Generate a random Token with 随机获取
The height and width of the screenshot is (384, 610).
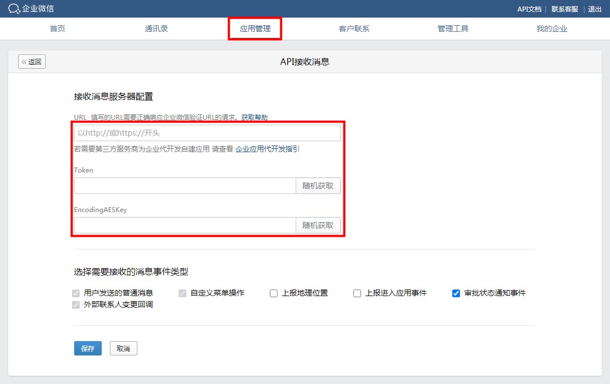click(318, 186)
